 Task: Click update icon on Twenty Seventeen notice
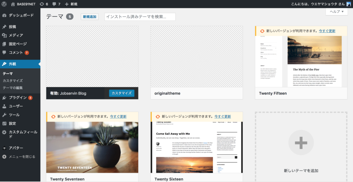point(53,116)
